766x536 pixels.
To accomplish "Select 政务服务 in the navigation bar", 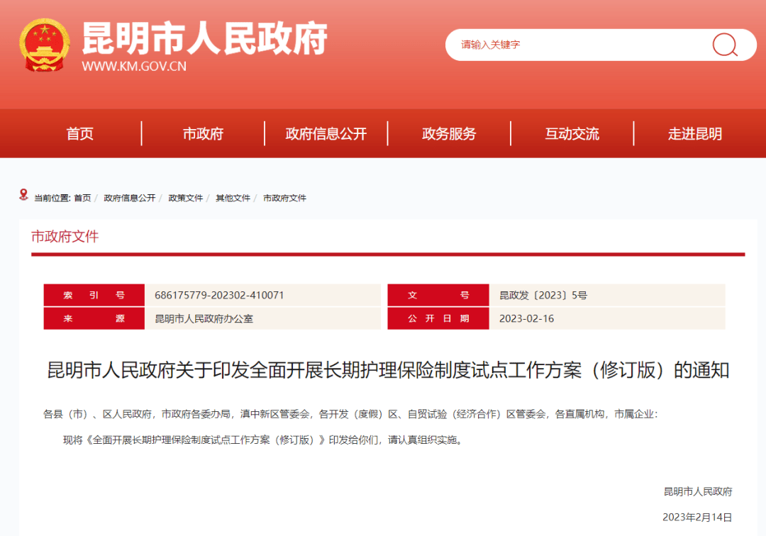I will coord(449,133).
